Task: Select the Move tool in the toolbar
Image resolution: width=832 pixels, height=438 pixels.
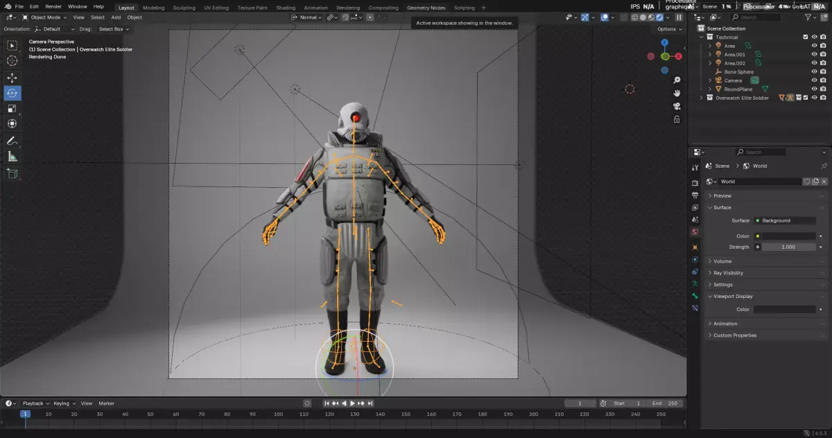Action: [12, 78]
